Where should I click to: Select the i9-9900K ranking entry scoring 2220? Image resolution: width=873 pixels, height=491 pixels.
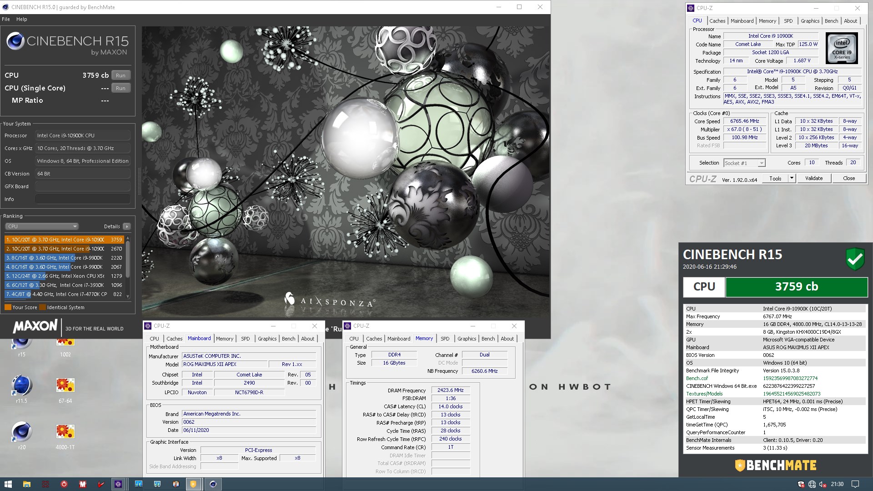(x=64, y=258)
